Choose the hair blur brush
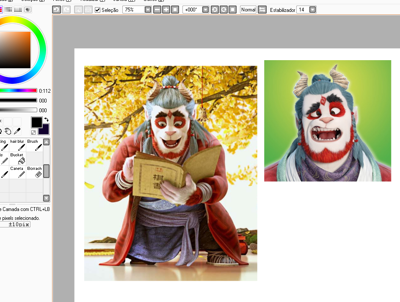This screenshot has width=400, height=302. coord(17,145)
